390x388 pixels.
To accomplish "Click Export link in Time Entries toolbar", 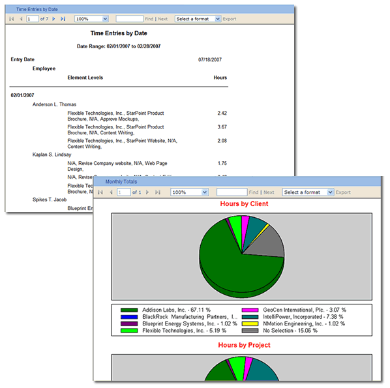I will coord(230,19).
